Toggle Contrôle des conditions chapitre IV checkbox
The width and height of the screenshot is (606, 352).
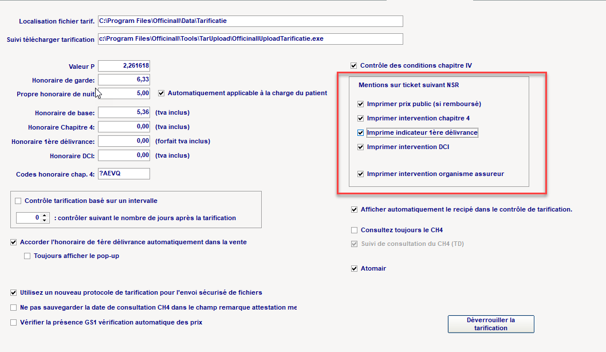coord(354,65)
